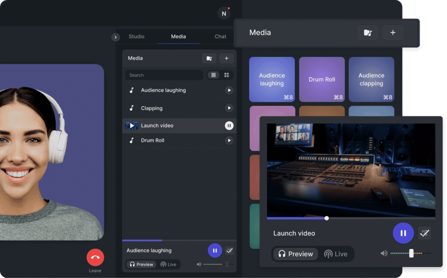Pause the Audience laughing audio playback
The height and width of the screenshot is (278, 447).
(x=215, y=251)
